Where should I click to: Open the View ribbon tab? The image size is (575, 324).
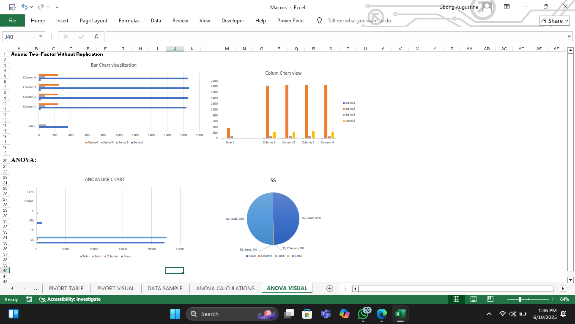click(205, 20)
